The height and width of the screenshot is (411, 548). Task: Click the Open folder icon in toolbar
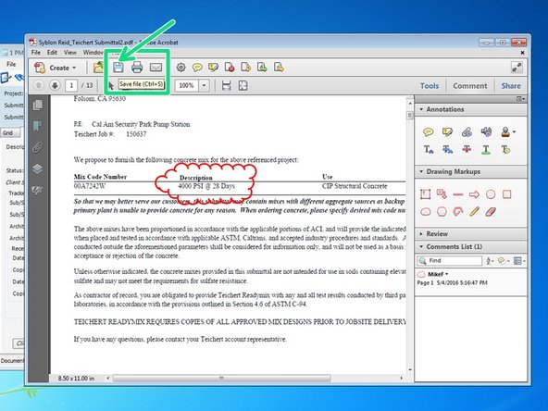pos(98,67)
